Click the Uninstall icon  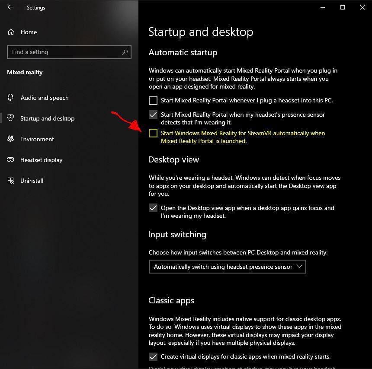[11, 181]
